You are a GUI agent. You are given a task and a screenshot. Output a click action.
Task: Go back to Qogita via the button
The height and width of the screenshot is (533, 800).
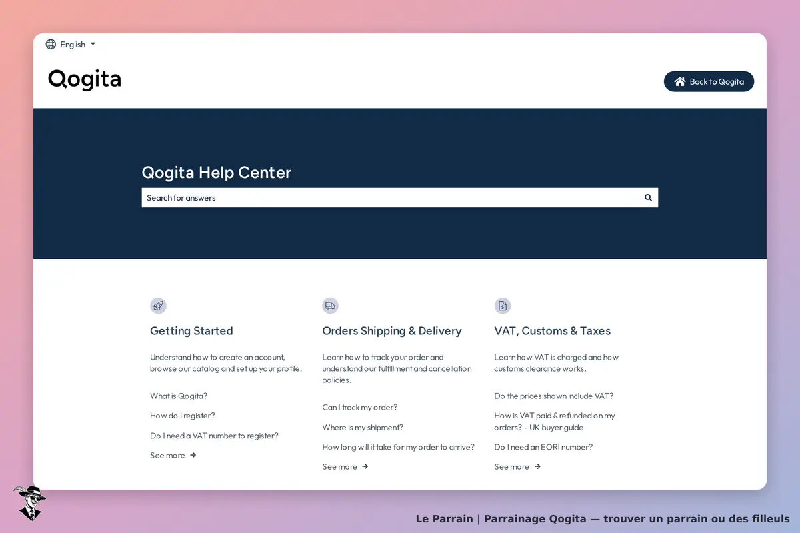coord(709,81)
